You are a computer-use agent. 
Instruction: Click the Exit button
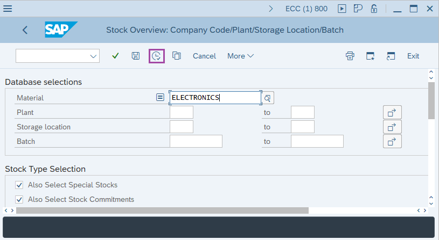(x=413, y=56)
